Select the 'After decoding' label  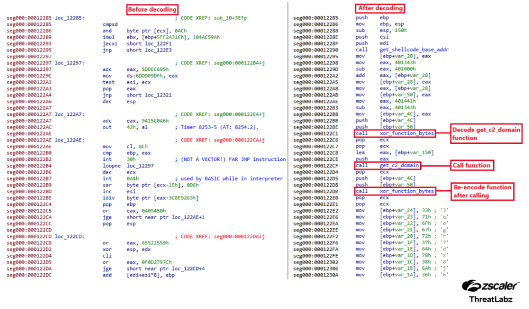tap(380, 8)
